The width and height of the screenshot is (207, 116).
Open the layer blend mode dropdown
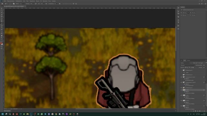(x=187, y=65)
